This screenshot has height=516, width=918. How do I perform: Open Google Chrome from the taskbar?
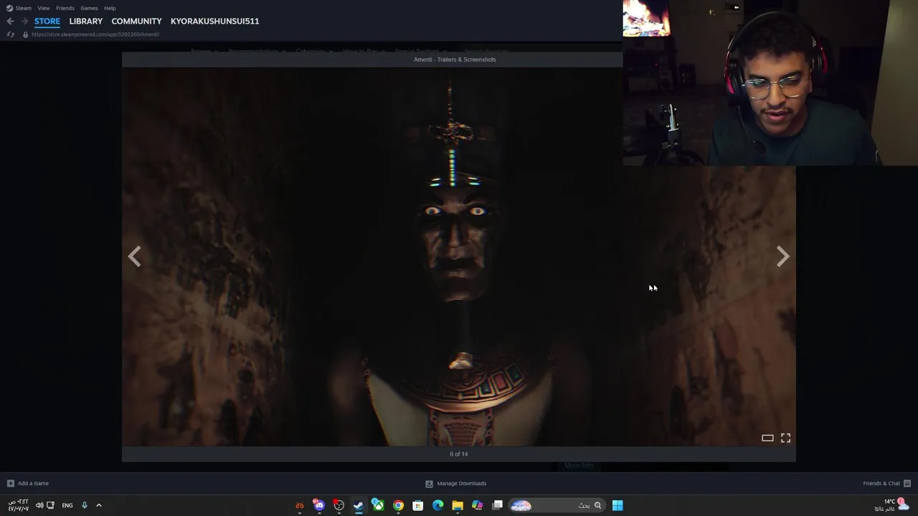[398, 505]
